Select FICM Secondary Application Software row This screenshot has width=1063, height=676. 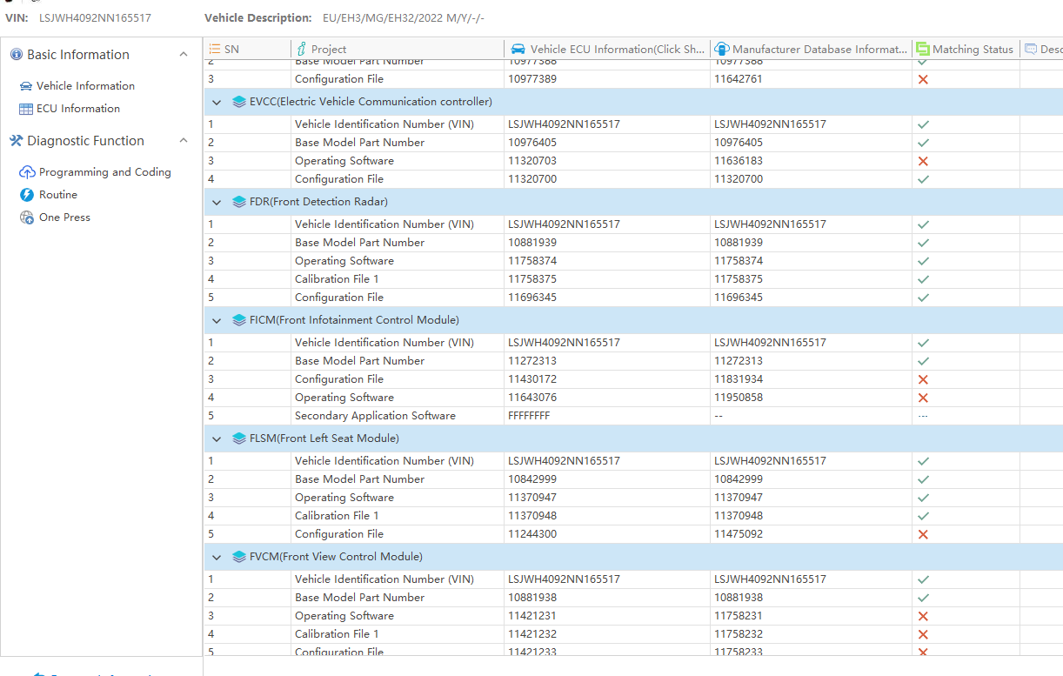pyautogui.click(x=375, y=416)
